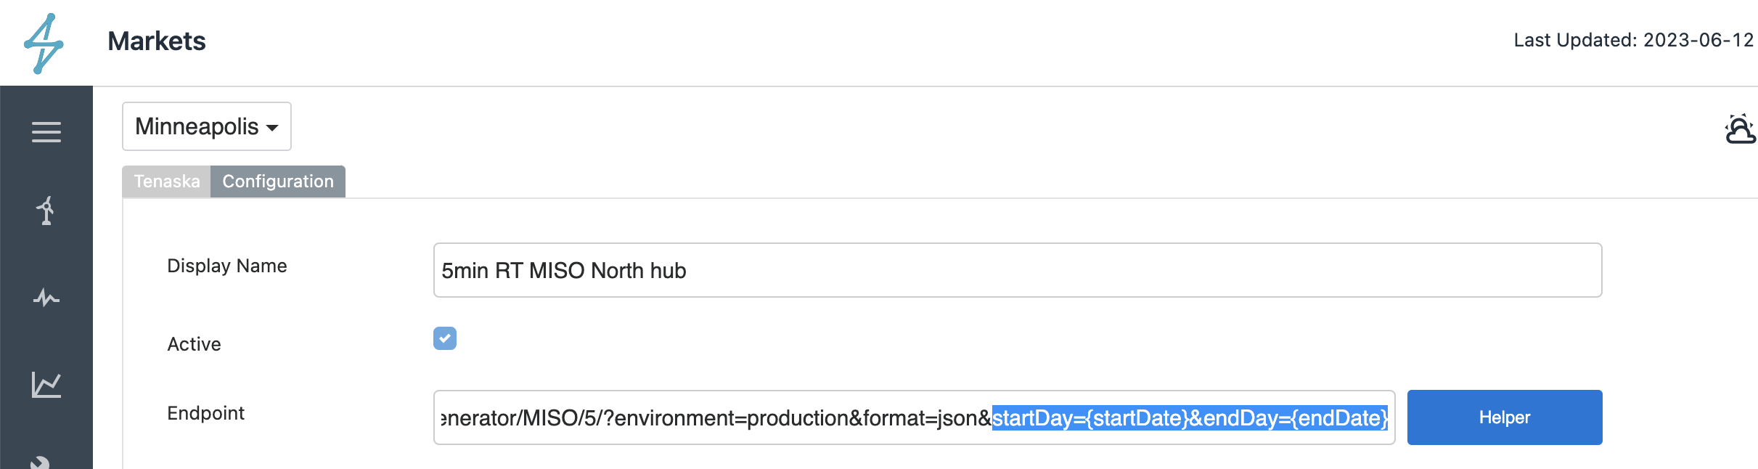Open the Minneapolis location dropdown
The height and width of the screenshot is (469, 1758).
[x=207, y=126]
